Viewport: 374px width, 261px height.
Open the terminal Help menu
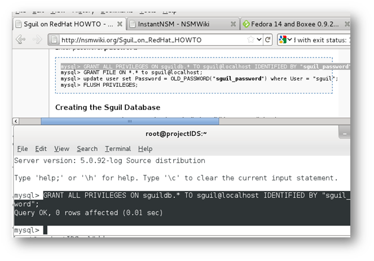tap(145, 149)
